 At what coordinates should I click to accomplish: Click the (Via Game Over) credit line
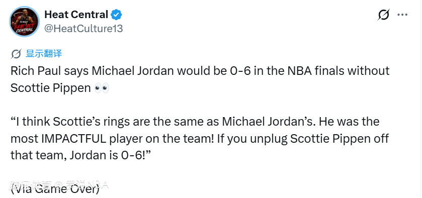pos(55,189)
